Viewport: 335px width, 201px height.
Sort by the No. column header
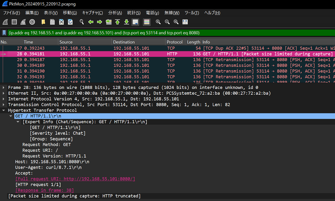tap(11, 42)
